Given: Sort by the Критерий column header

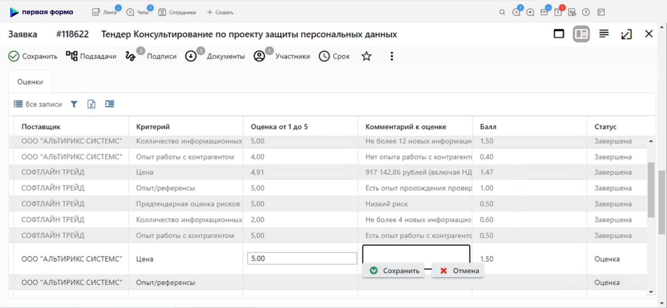Looking at the screenshot, I should pyautogui.click(x=153, y=127).
